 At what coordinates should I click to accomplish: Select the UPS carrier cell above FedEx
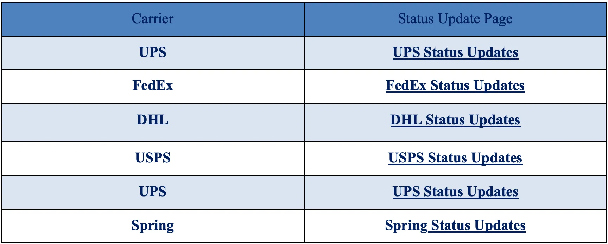[x=153, y=53]
